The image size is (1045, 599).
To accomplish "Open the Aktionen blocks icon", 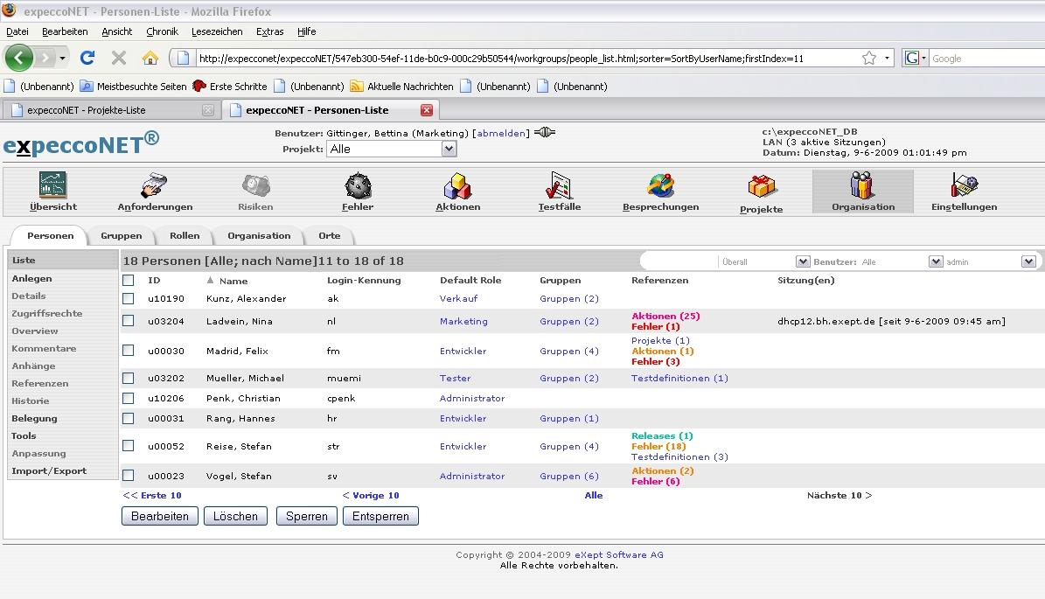I will click(x=458, y=186).
